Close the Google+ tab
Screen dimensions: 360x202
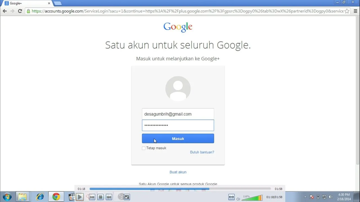pos(49,3)
